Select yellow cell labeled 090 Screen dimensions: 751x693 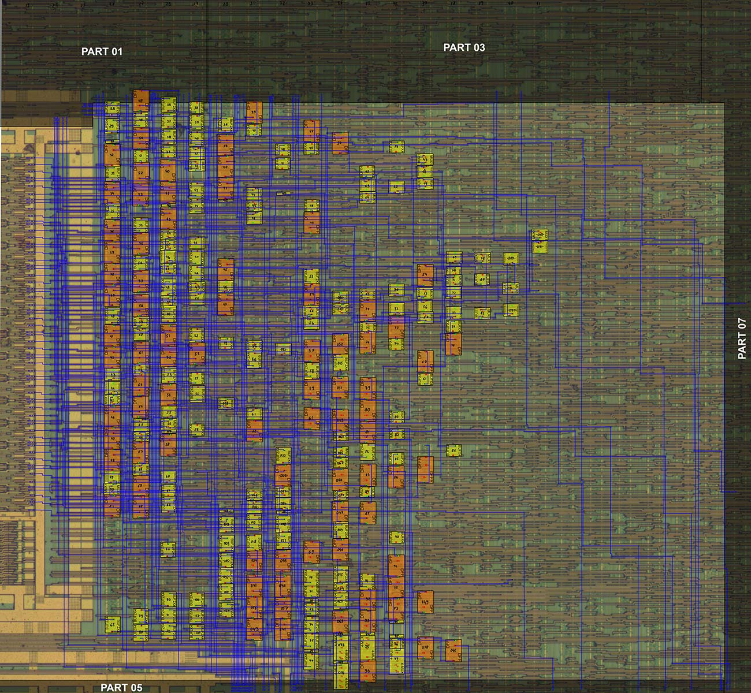point(510,310)
